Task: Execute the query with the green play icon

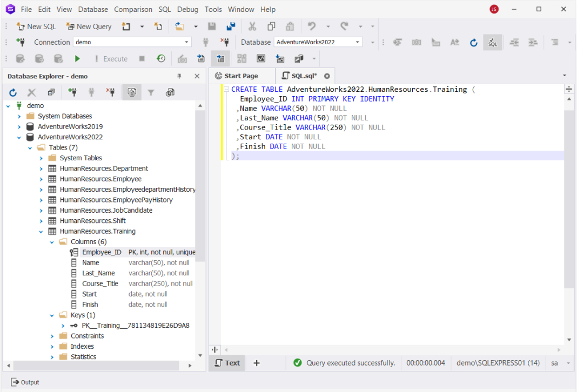Action: [x=77, y=58]
